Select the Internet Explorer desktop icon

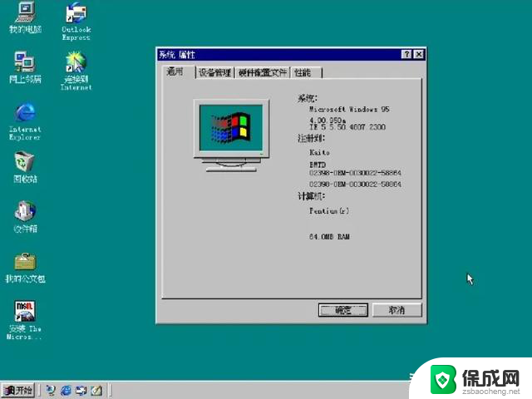tap(25, 121)
